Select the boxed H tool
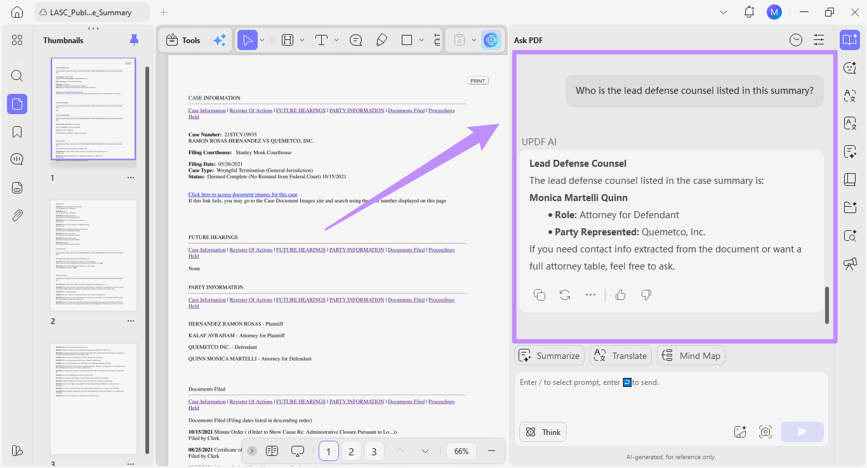Image resolution: width=867 pixels, height=468 pixels. click(x=288, y=40)
